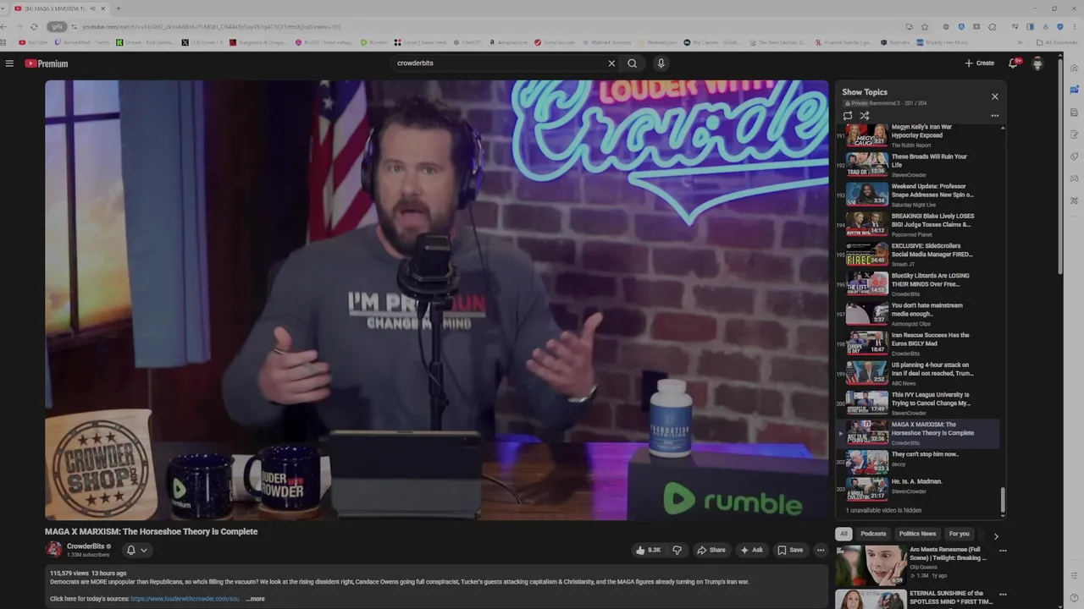Image resolution: width=1084 pixels, height=609 pixels.
Task: Select 'You don't hate mainstream media enough' video
Action: click(918, 314)
